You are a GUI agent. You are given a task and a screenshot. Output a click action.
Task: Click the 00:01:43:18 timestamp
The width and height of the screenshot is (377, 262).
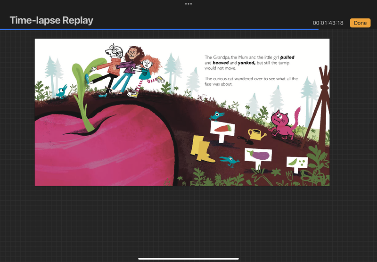[328, 23]
